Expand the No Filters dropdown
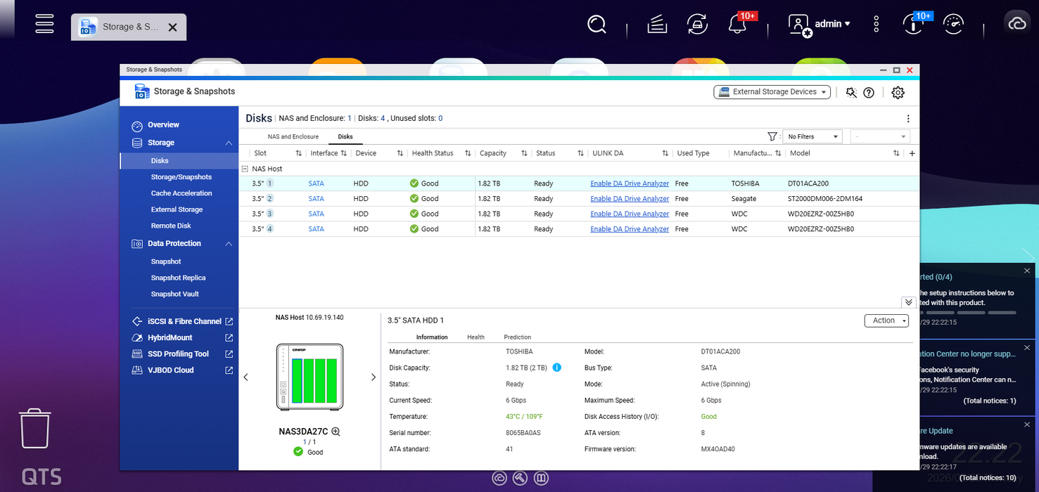This screenshot has height=492, width=1039. [x=812, y=136]
